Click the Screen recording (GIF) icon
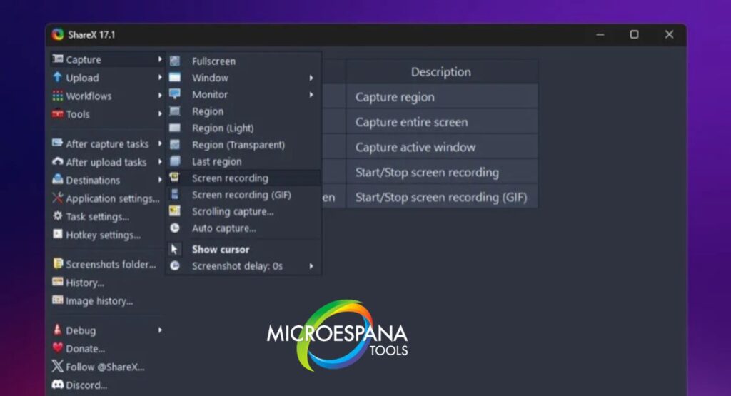Image resolution: width=731 pixels, height=396 pixels. (175, 194)
